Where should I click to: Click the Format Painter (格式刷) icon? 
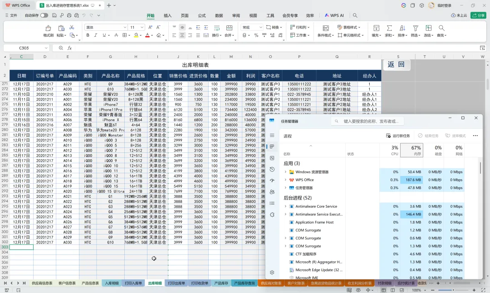[x=48, y=28]
